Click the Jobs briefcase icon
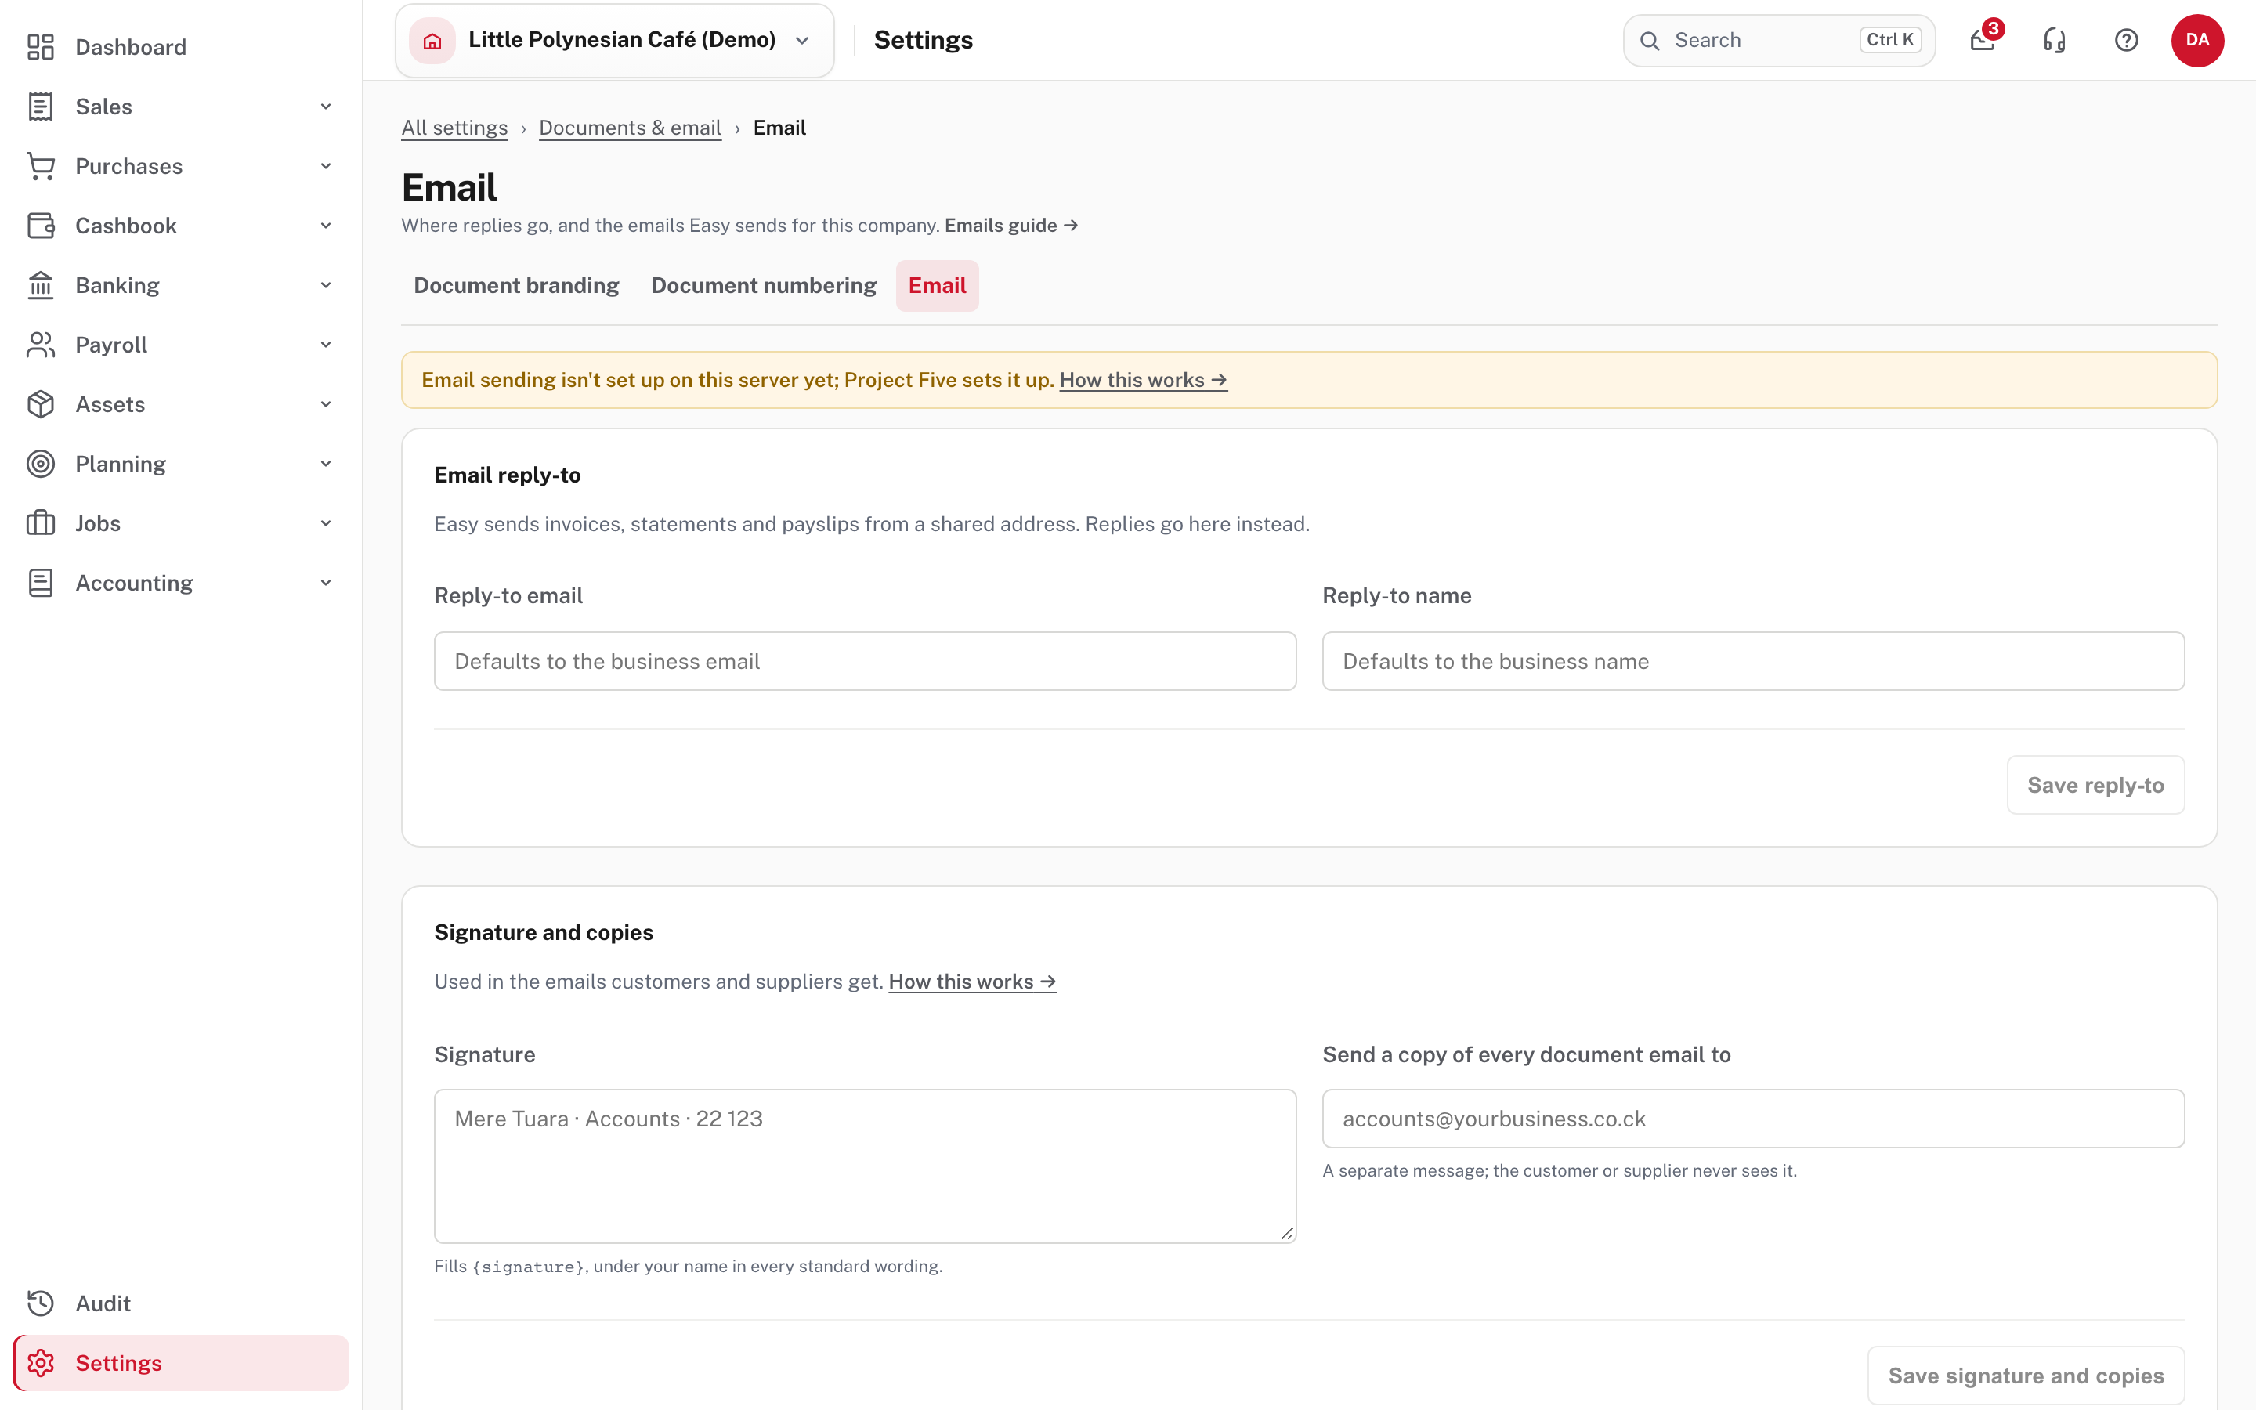 40,523
